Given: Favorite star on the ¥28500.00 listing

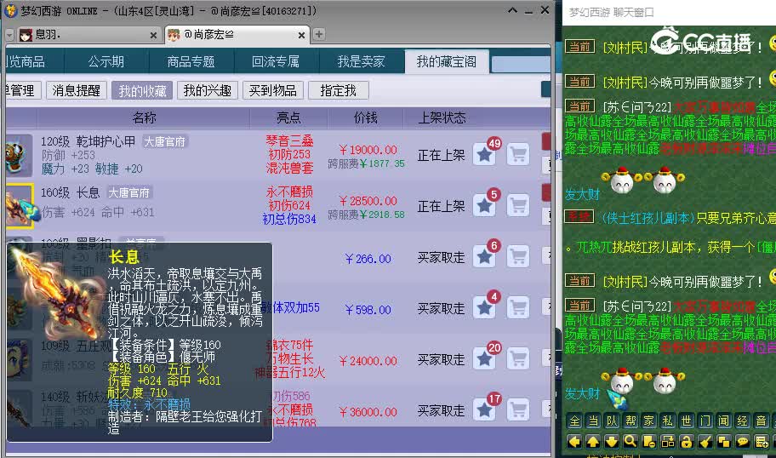Looking at the screenshot, I should coord(484,205).
